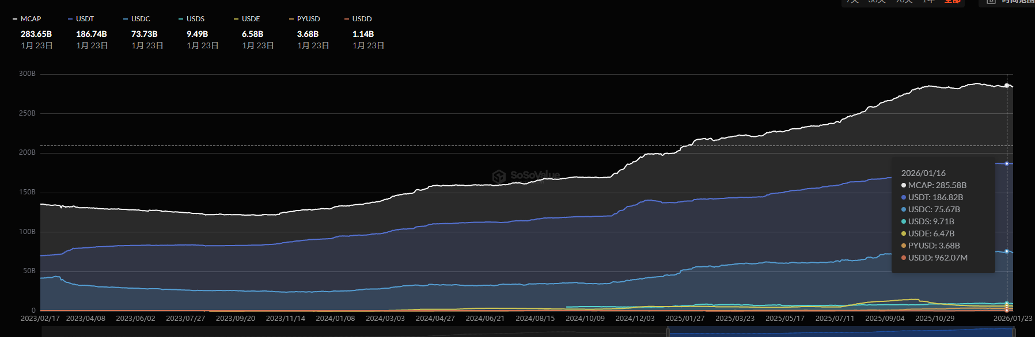Click the USDC value 73.73B
Screen dimensions: 1035x337
click(x=144, y=34)
